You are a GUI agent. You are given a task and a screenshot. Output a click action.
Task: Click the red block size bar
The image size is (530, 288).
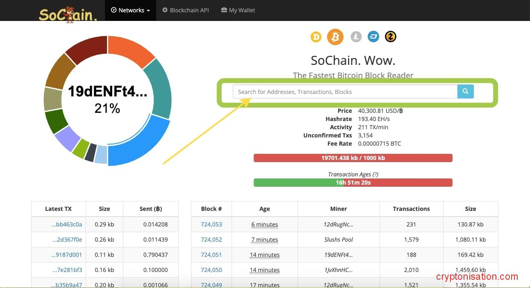click(353, 158)
